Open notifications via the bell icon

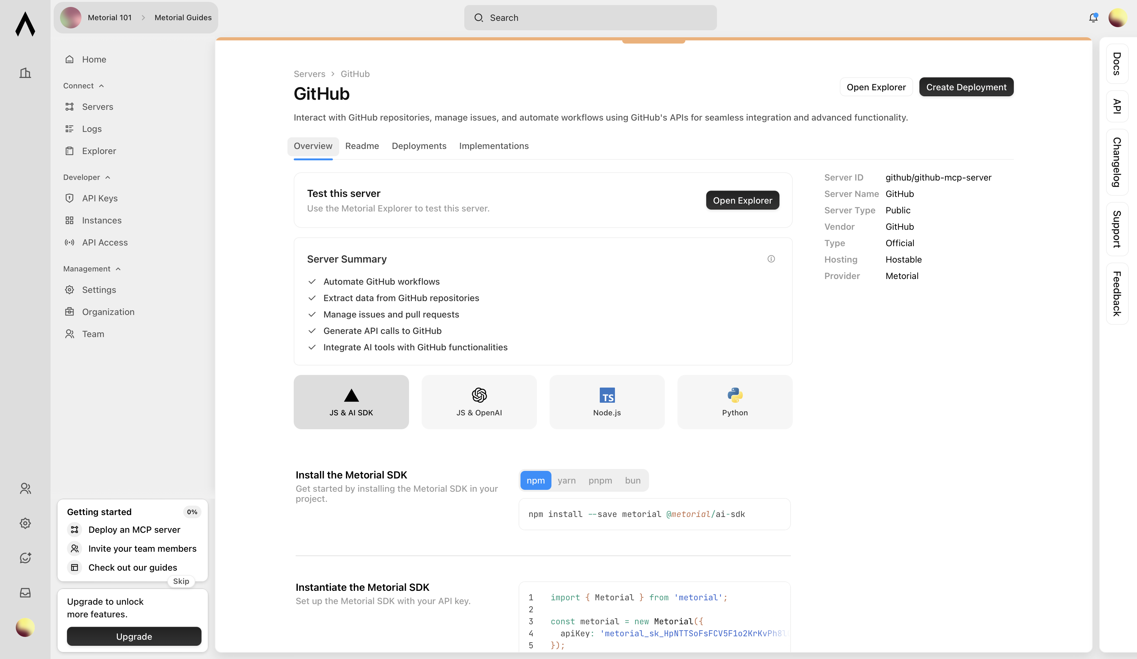point(1093,18)
